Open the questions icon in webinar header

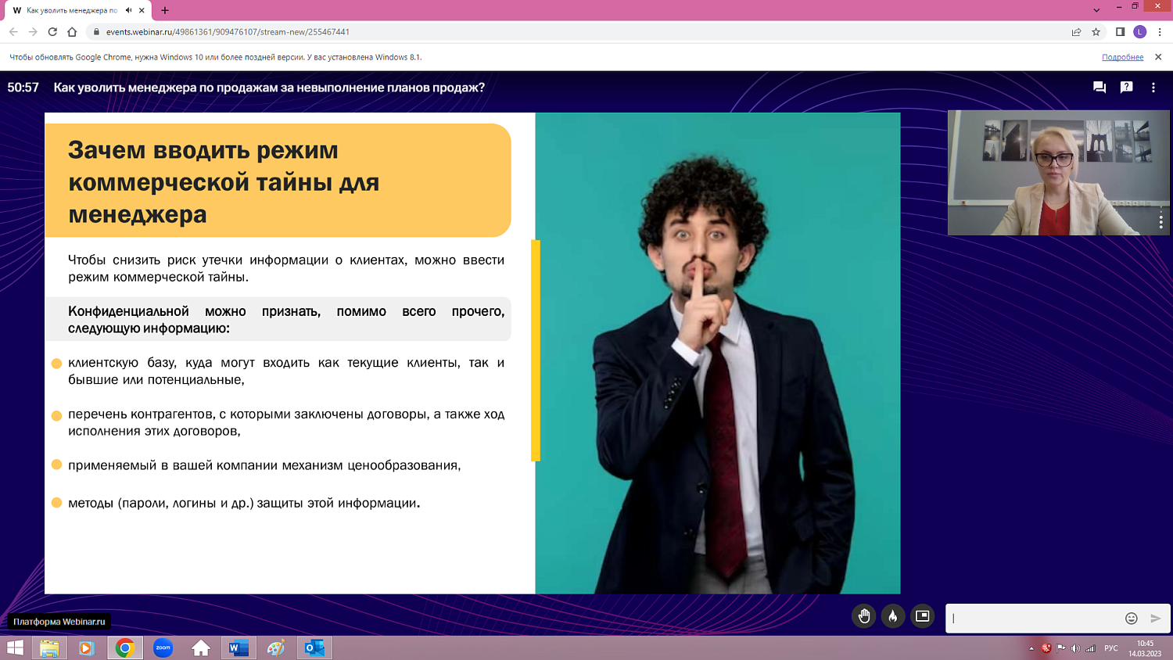click(x=1126, y=88)
